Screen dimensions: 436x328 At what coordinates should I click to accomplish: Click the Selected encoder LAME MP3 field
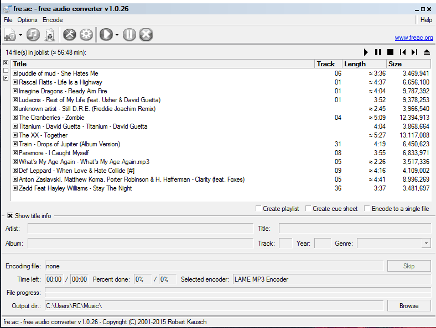[x=332, y=279]
